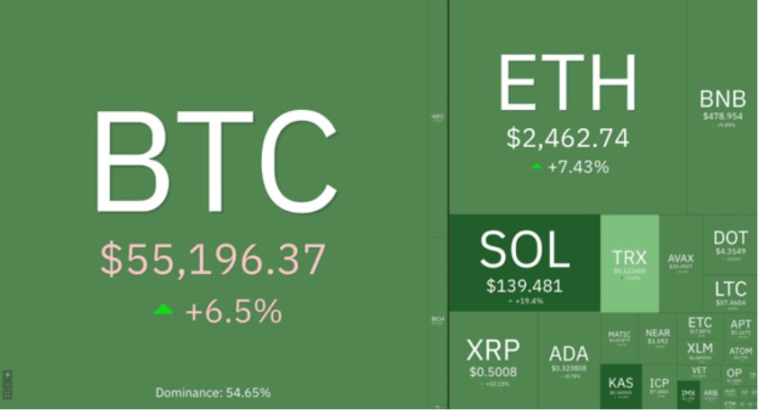Click the fullscreen icon at bottom-left

tap(7, 395)
